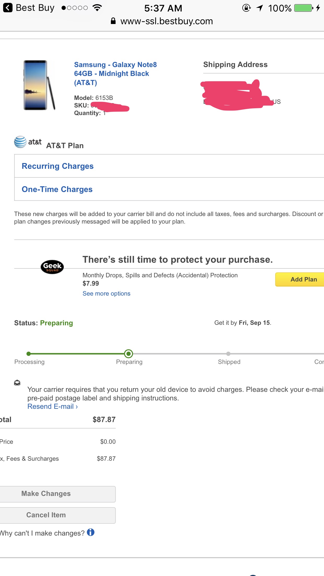Expand the Recurring Charges section
This screenshot has width=324, height=576.
coord(169,166)
